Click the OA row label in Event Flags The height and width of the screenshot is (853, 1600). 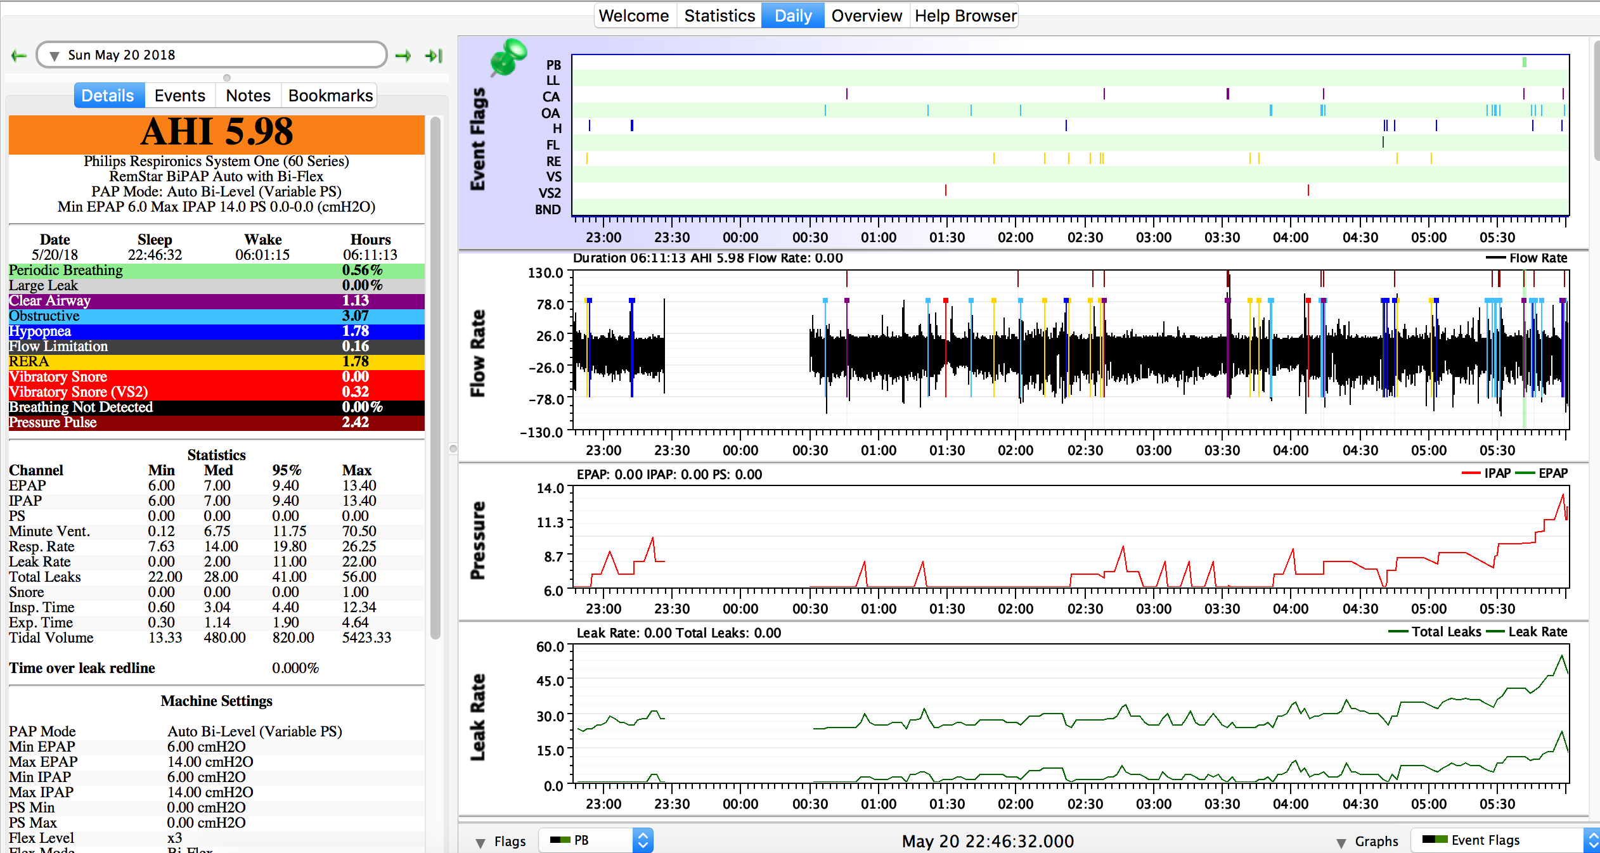[x=550, y=113]
